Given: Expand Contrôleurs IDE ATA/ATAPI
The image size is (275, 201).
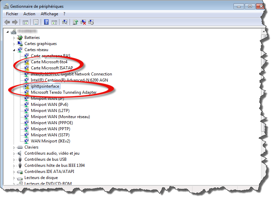Looking at the screenshot, I should tap(14, 172).
